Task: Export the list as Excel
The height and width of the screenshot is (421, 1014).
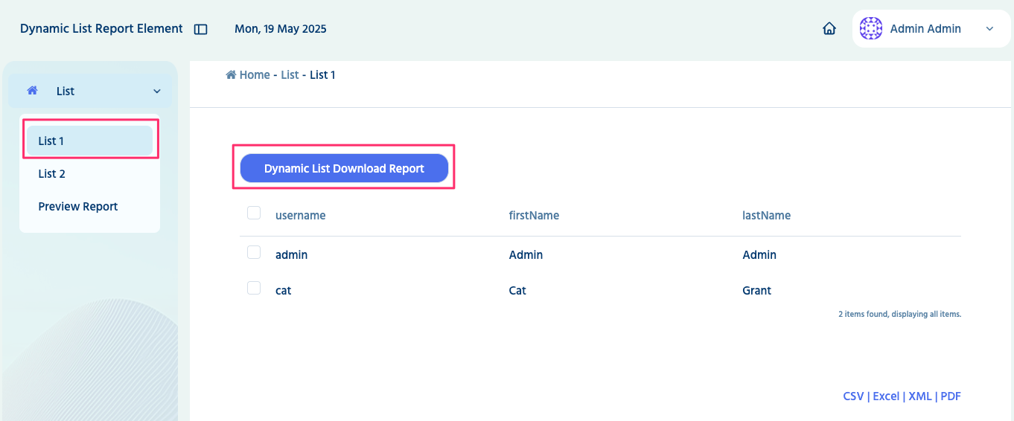Action: (x=886, y=396)
